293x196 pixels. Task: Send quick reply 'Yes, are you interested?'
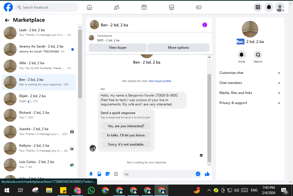tap(126, 126)
